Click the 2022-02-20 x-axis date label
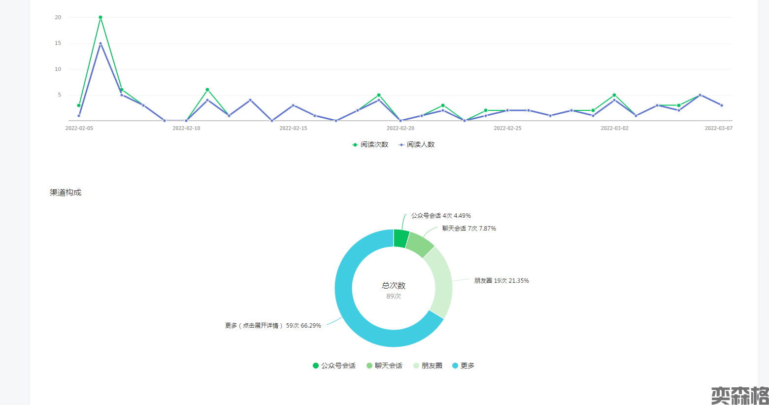This screenshot has width=769, height=405. pos(400,128)
